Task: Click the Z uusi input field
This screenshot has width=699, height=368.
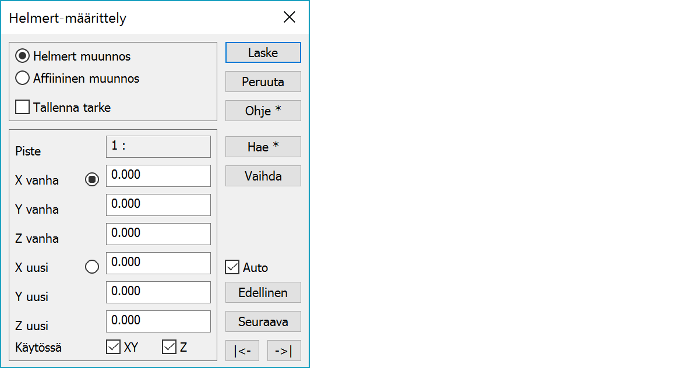Action: [158, 321]
